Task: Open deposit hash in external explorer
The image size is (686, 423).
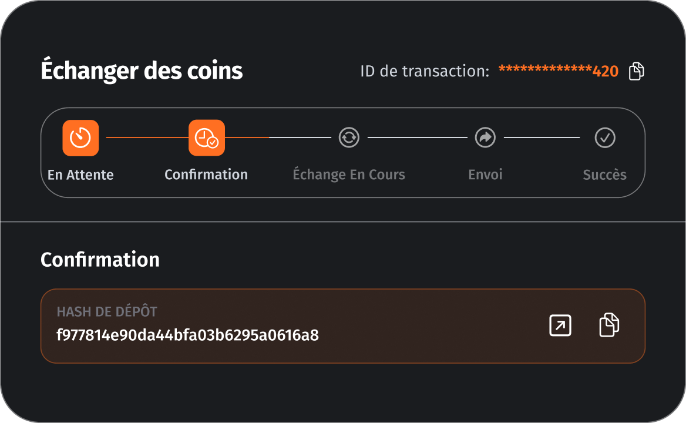Action: [x=560, y=325]
